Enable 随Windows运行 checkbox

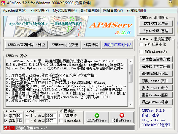pos(141,52)
